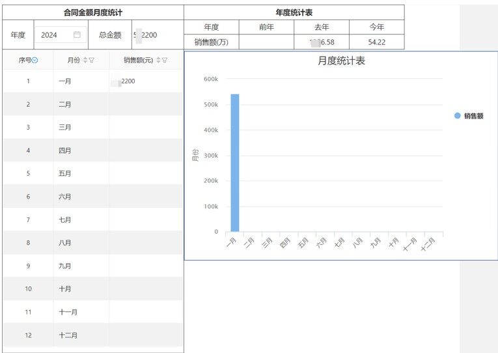Viewport: 498px width, 353px height.
Task: Toggle the 销售额 legend series
Action: [x=469, y=116]
